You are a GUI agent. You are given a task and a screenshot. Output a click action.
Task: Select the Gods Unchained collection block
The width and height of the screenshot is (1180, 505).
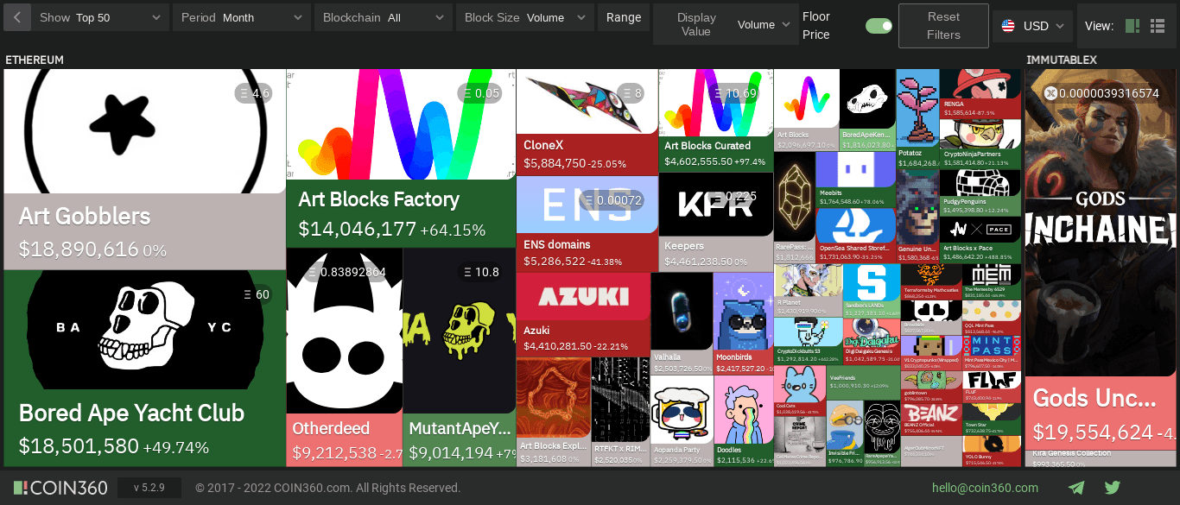point(1100,259)
